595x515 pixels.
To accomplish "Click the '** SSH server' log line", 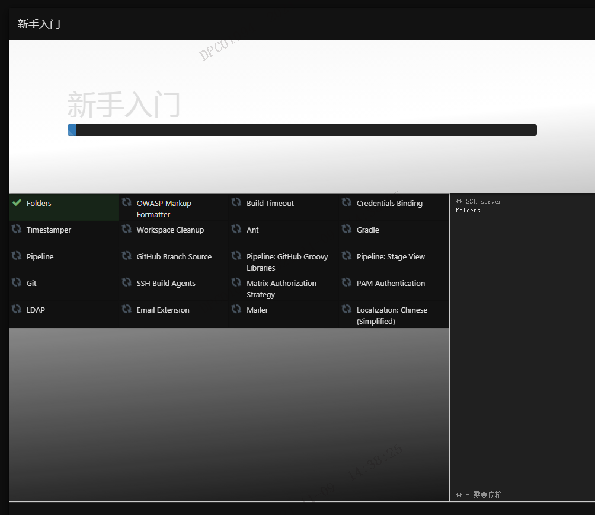I will pyautogui.click(x=478, y=201).
